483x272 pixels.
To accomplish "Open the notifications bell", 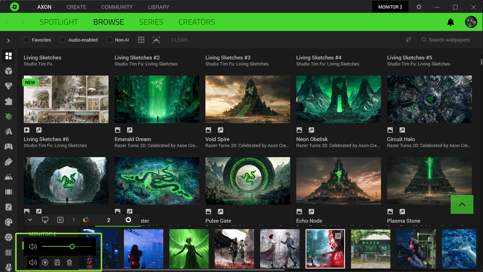I will [451, 22].
